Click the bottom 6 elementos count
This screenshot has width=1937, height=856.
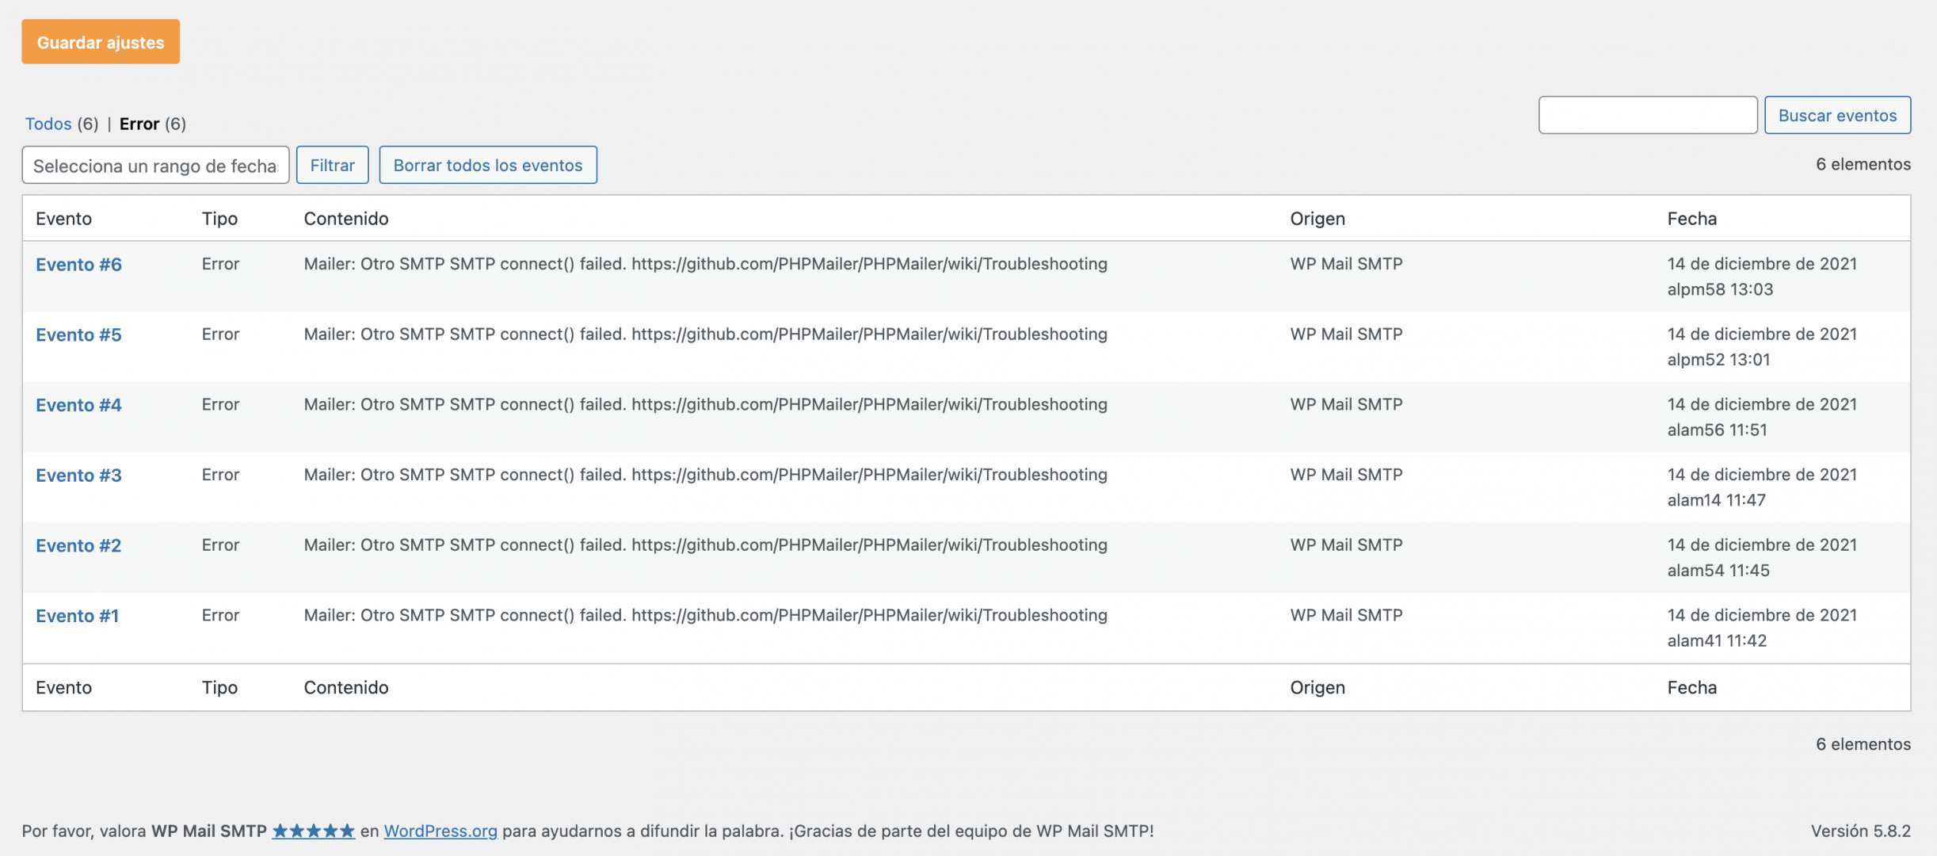point(1863,744)
